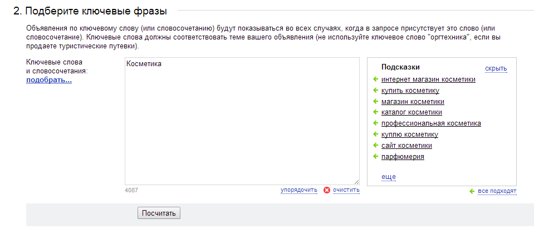Add сайт косметики using its arrow icon
Image resolution: width=534 pixels, height=239 pixels.
point(376,145)
